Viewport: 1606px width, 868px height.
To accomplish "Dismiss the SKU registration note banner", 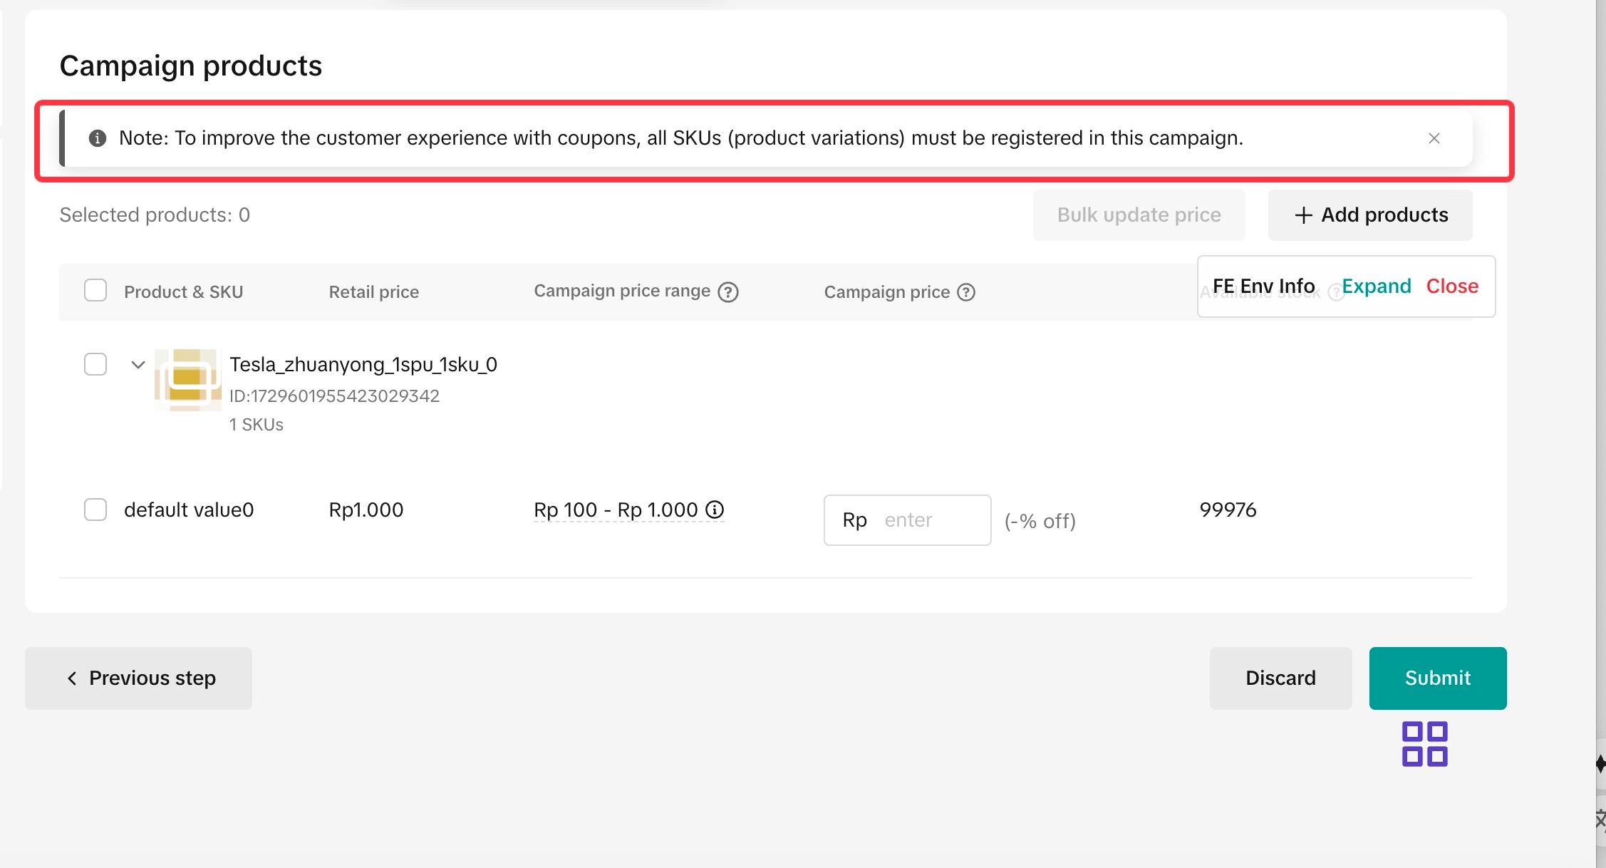I will click(1434, 138).
